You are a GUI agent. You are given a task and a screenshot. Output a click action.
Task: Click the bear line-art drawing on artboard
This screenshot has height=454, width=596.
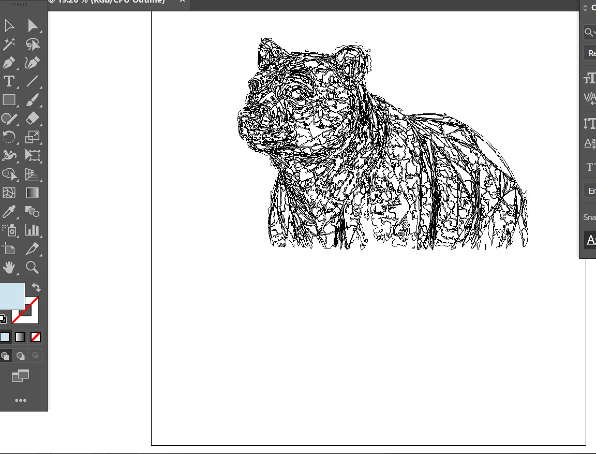coord(382,144)
